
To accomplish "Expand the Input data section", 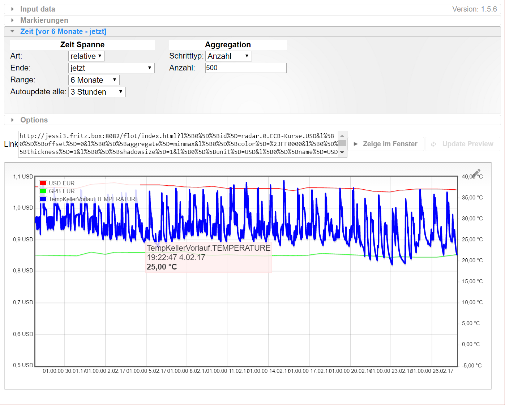I will [252, 9].
